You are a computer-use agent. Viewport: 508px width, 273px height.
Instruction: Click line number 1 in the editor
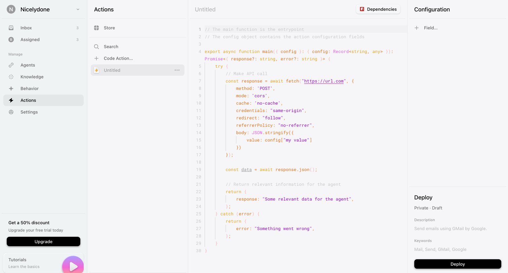(200, 30)
